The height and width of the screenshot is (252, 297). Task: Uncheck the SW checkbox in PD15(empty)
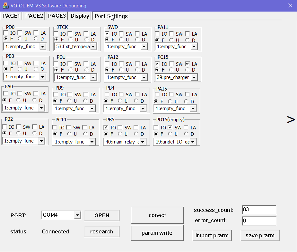pos(170,127)
